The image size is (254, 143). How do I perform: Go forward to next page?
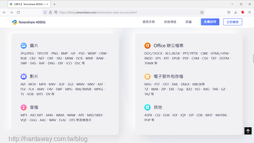click(x=12, y=12)
